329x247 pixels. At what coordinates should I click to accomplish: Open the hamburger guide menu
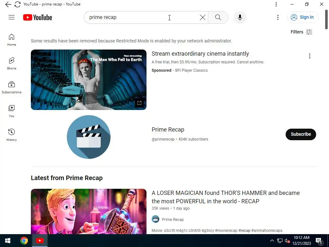(x=12, y=17)
